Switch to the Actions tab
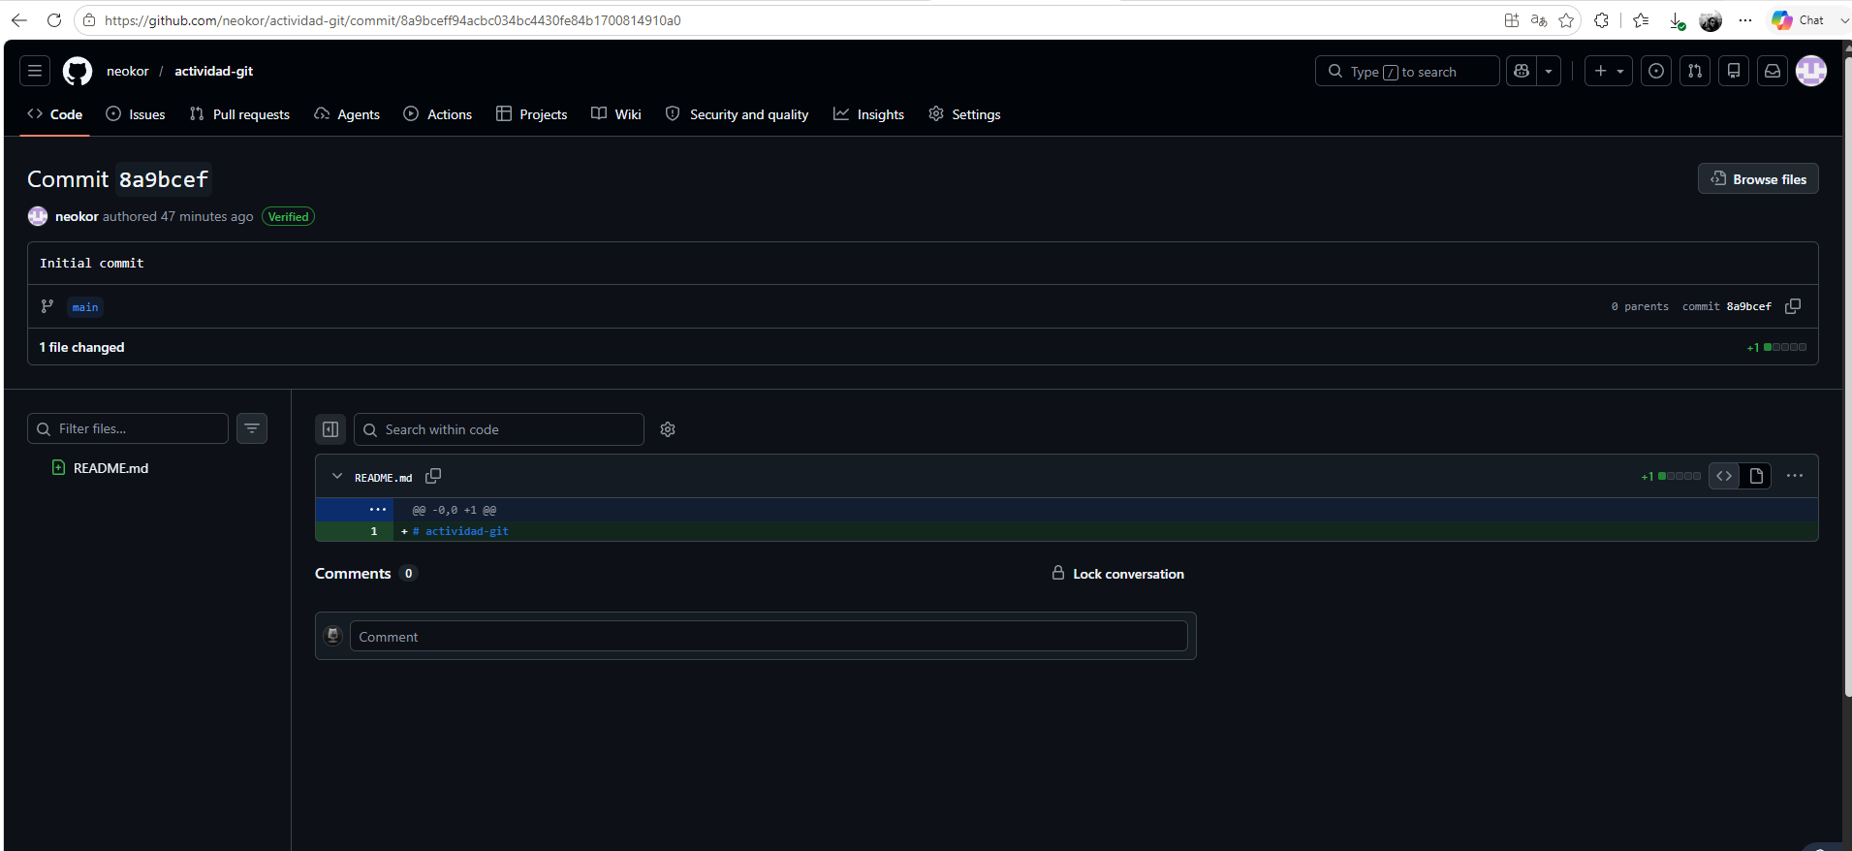1852x851 pixels. 438,114
